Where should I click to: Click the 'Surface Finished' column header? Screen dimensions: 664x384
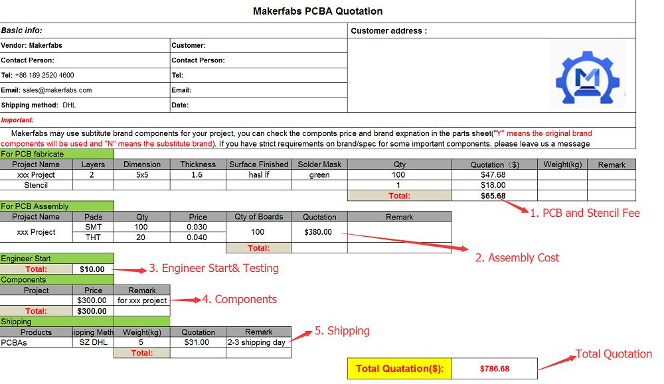tap(259, 164)
